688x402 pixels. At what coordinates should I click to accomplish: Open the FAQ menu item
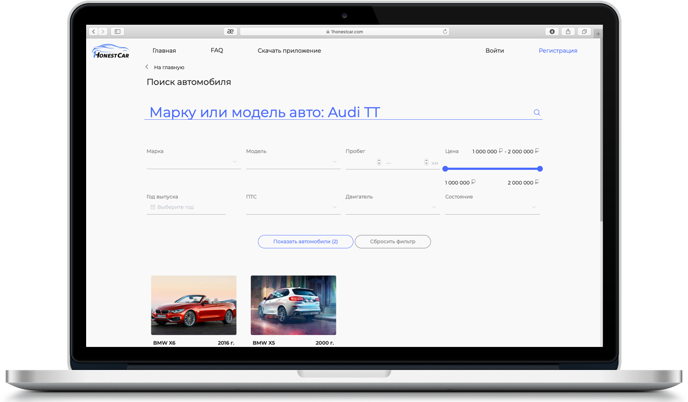point(217,51)
